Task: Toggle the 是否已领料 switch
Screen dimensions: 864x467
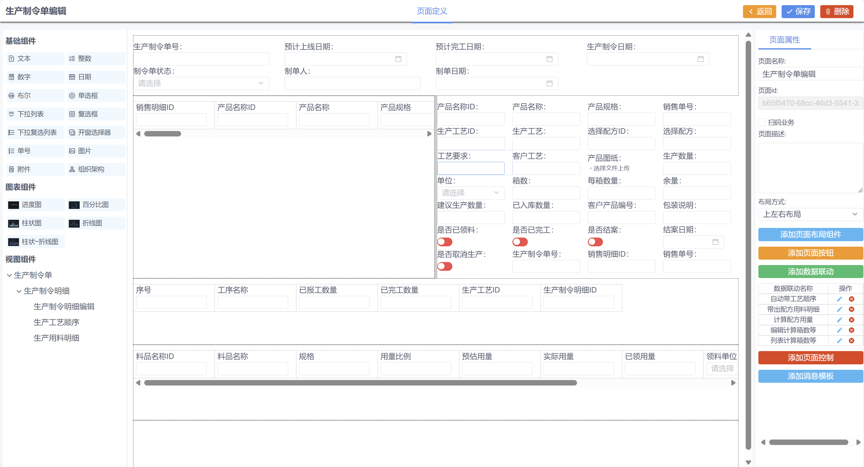Action: click(445, 242)
